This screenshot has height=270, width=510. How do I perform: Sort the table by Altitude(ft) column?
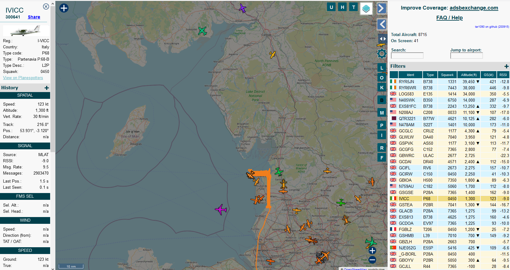click(469, 75)
